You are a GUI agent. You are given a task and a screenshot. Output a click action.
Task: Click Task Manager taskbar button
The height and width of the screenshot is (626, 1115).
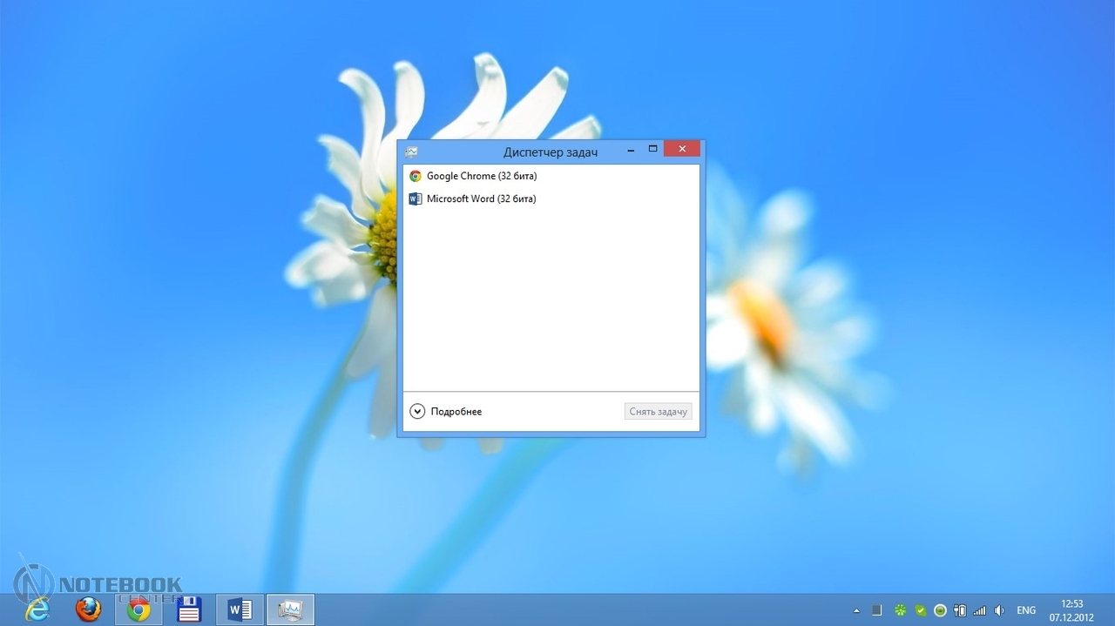(x=290, y=609)
